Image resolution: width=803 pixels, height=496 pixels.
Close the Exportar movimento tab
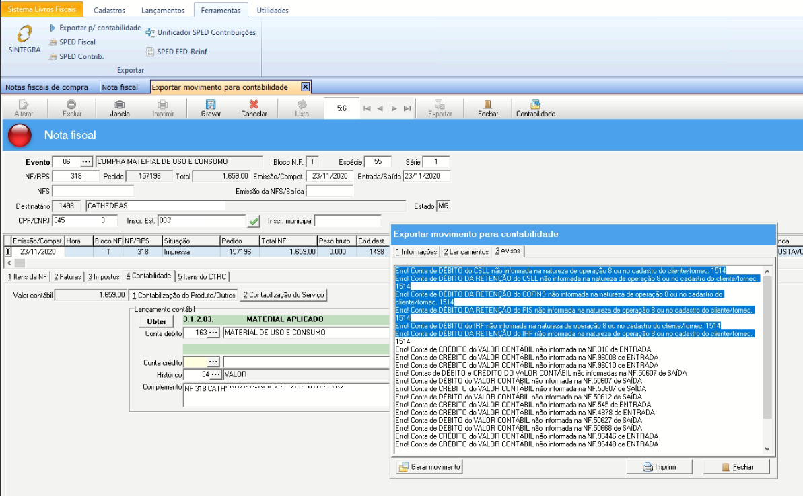click(x=305, y=87)
